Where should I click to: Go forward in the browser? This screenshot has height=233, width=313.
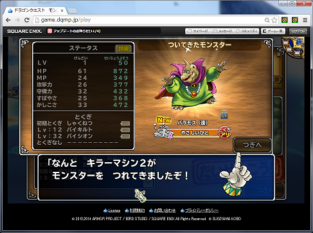[17, 20]
